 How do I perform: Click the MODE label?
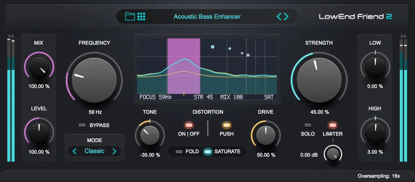[94, 140]
